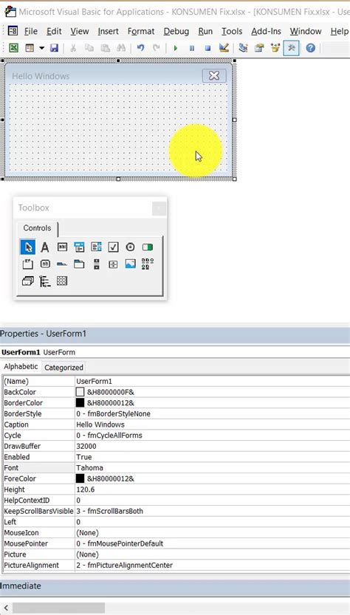Select the Image control in Toolbox
This screenshot has height=615, width=350.
tap(130, 264)
